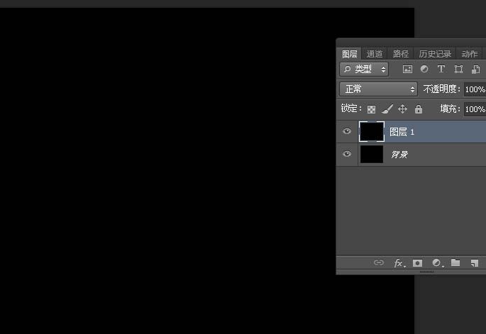Click the adjustment layer filter icon
Image resolution: width=486 pixels, height=334 pixels.
(424, 69)
